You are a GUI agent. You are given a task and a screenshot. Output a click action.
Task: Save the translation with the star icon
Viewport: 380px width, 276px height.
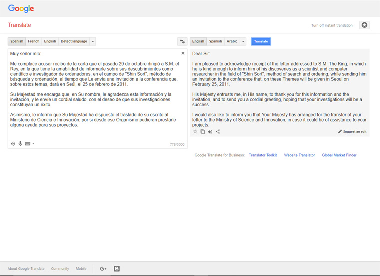(x=195, y=132)
